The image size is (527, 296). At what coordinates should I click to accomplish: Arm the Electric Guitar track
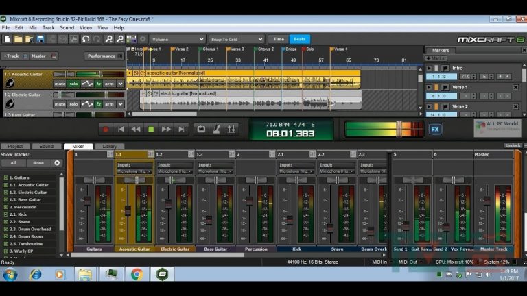coord(109,104)
